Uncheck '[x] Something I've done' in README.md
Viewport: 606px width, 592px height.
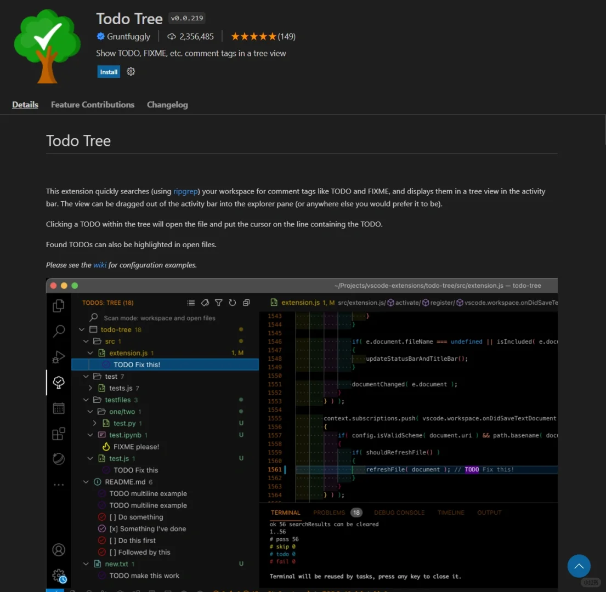coord(102,528)
